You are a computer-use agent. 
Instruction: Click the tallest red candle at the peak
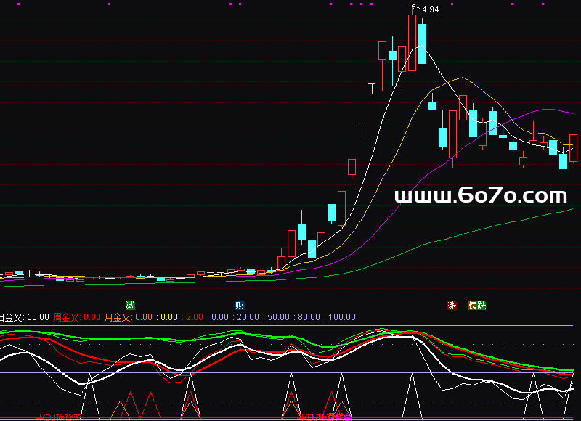(x=413, y=42)
